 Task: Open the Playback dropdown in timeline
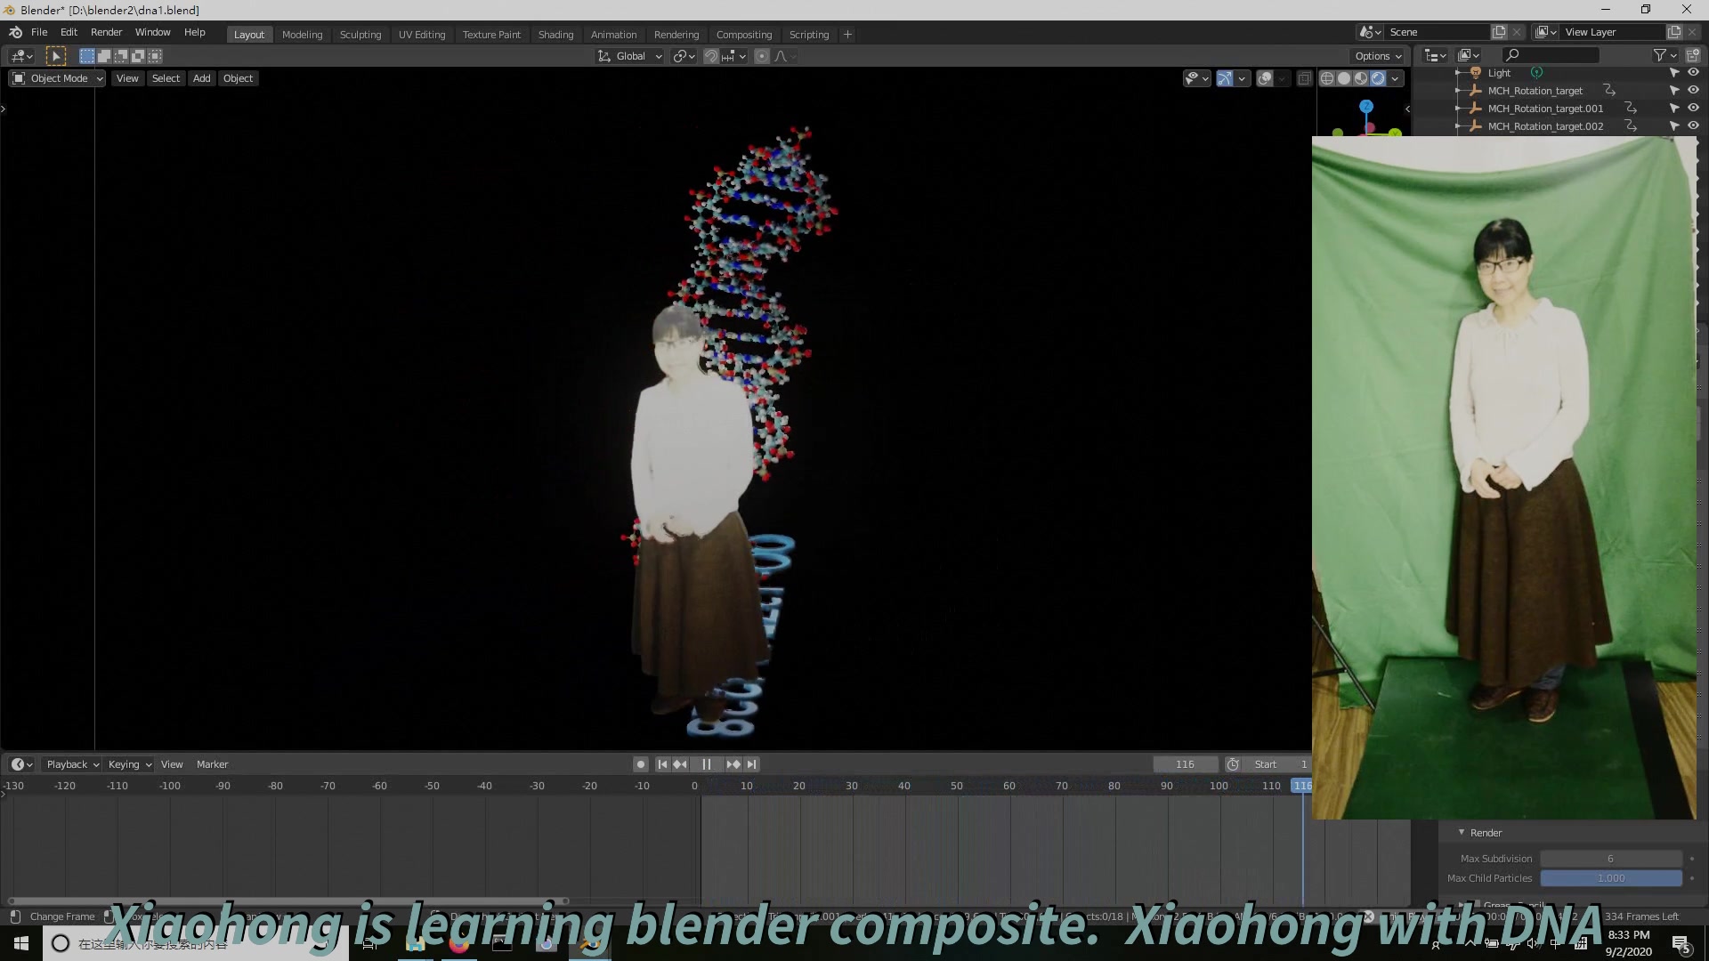tap(72, 764)
